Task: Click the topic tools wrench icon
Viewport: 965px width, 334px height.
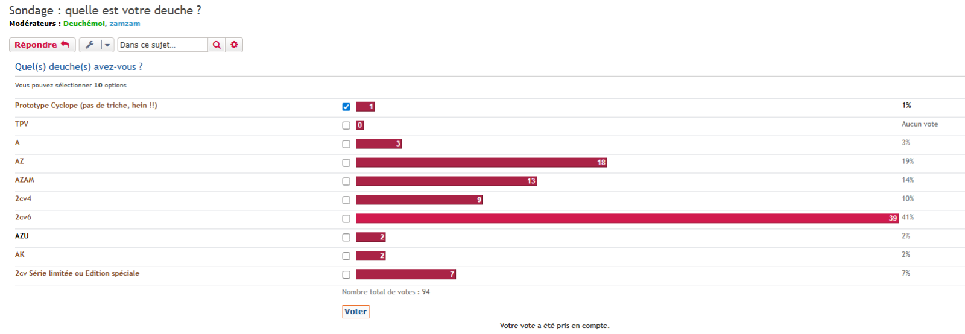Action: (89, 45)
